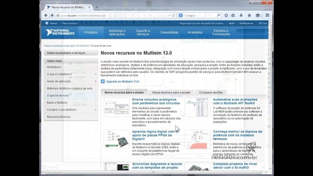Click the blue Upgrade arrow icon
The height and width of the screenshot is (176, 313).
(103, 82)
